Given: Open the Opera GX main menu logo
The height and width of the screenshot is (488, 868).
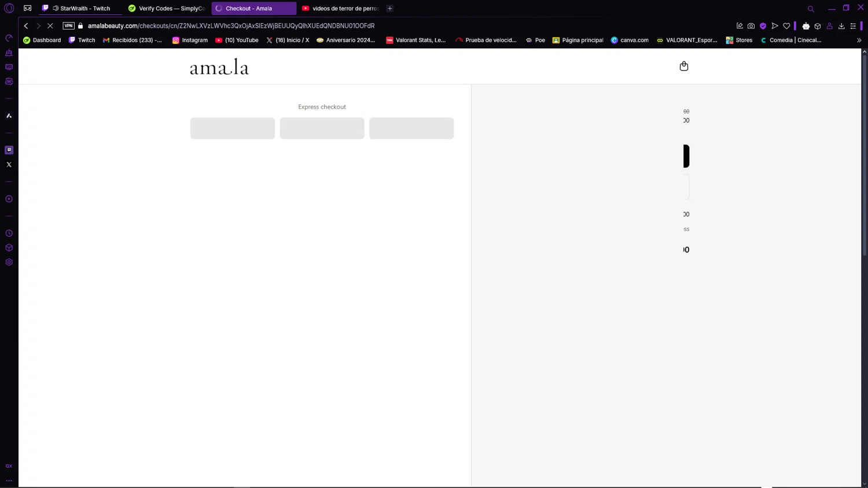Looking at the screenshot, I should tap(9, 8).
